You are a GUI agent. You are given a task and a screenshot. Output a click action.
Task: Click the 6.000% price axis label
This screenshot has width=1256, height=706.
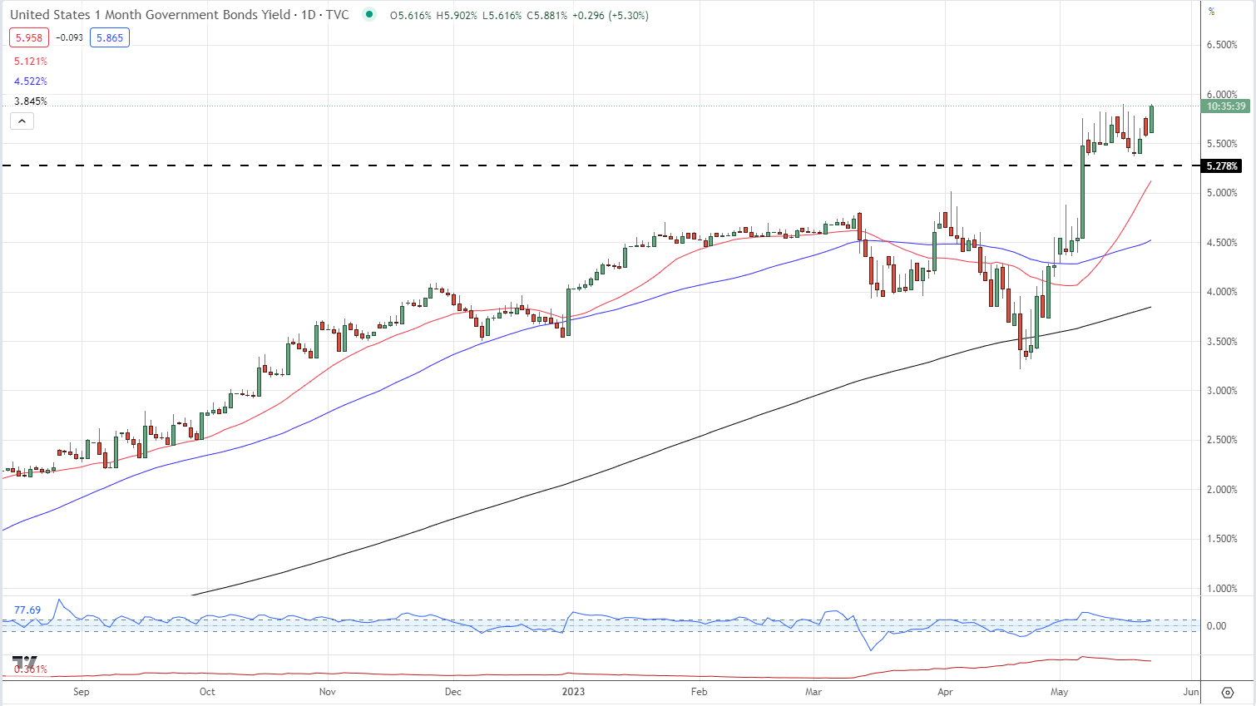tap(1222, 95)
